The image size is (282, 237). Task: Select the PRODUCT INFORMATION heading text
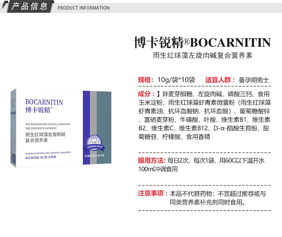84,8
